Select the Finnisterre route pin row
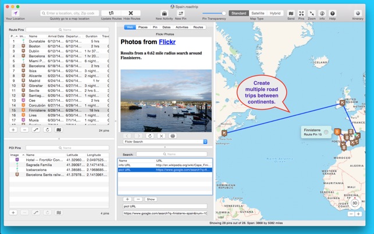Image resolution: width=374 pixels, height=234 pixels. pyautogui.click(x=59, y=111)
